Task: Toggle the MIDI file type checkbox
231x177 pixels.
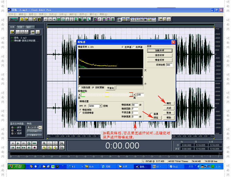Action: [x=12, y=130]
